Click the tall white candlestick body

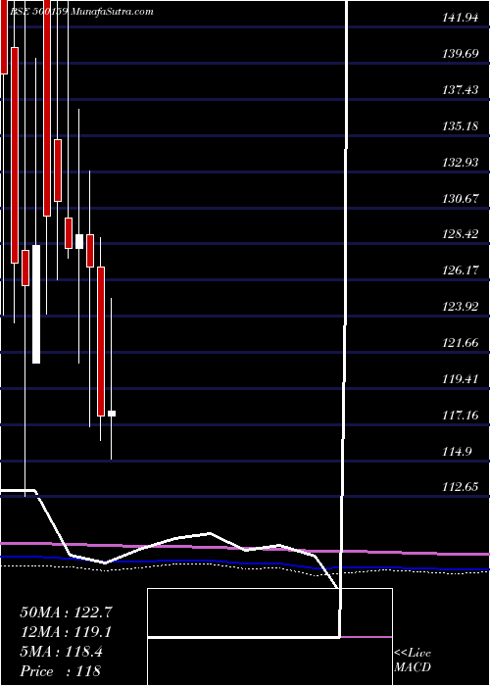pyautogui.click(x=36, y=304)
